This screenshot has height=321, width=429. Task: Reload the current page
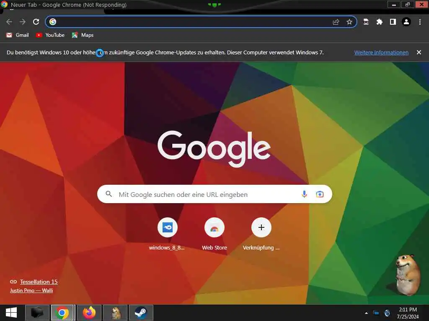point(36,22)
